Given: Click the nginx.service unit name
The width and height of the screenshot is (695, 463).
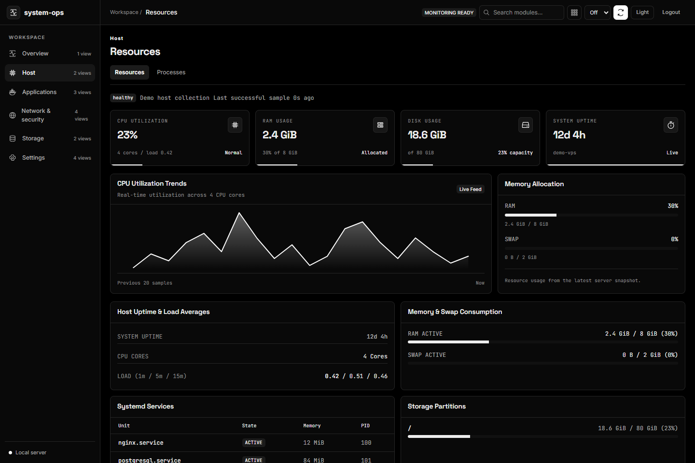Looking at the screenshot, I should [141, 443].
